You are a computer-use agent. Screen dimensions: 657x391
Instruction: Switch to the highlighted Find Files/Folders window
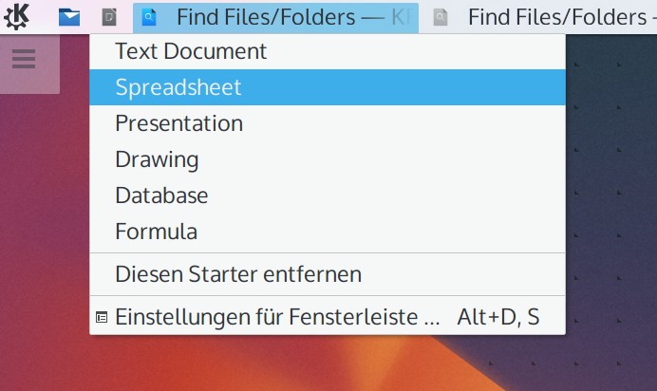coord(275,17)
